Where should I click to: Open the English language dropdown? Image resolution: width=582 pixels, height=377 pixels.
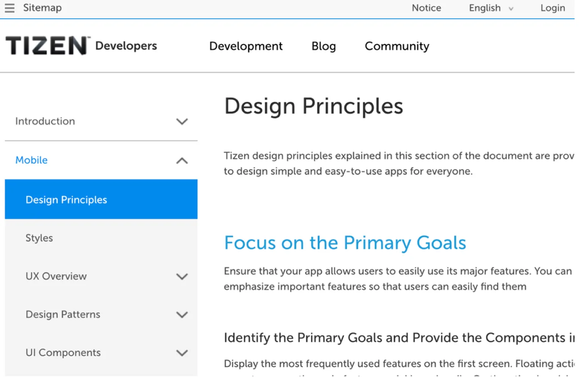pos(491,8)
